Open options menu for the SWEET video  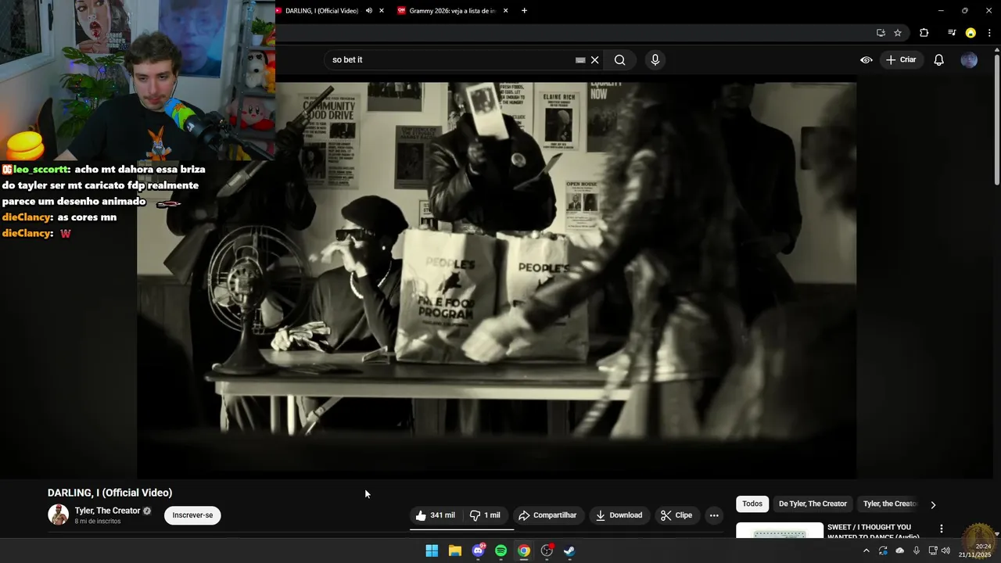point(942,529)
